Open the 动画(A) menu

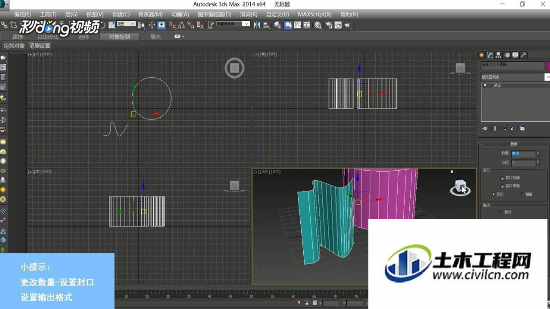180,15
